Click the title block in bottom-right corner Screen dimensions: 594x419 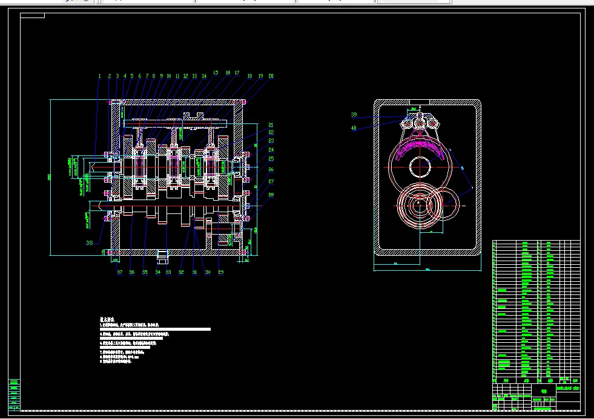[x=536, y=397]
